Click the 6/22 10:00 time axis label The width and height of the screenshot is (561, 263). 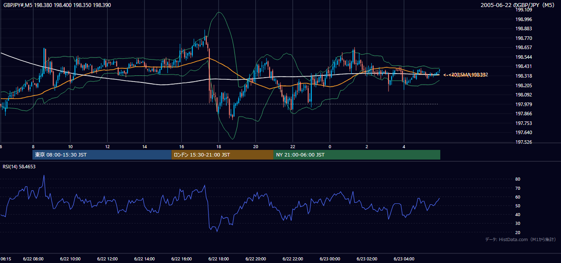[x=70, y=259]
